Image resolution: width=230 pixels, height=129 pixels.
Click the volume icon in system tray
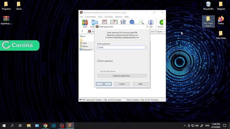point(197,126)
